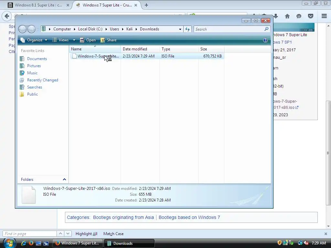
Task: Open Bootlegs originating from Asia category link
Action: [x=123, y=217]
